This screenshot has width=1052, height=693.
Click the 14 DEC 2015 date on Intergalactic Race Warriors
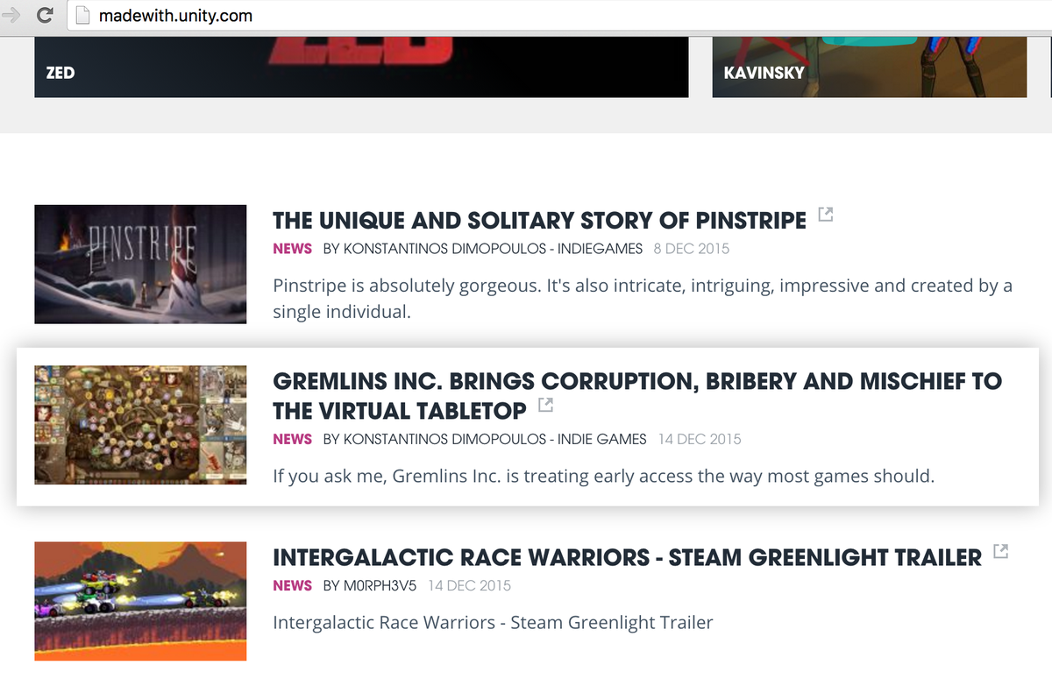click(x=470, y=585)
